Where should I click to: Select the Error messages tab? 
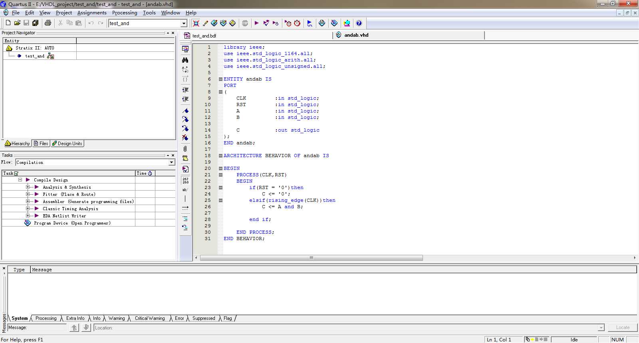179,318
